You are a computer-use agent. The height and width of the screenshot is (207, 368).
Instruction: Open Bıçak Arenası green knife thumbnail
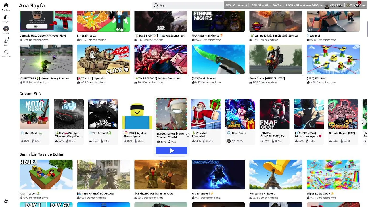pyautogui.click(x=218, y=60)
